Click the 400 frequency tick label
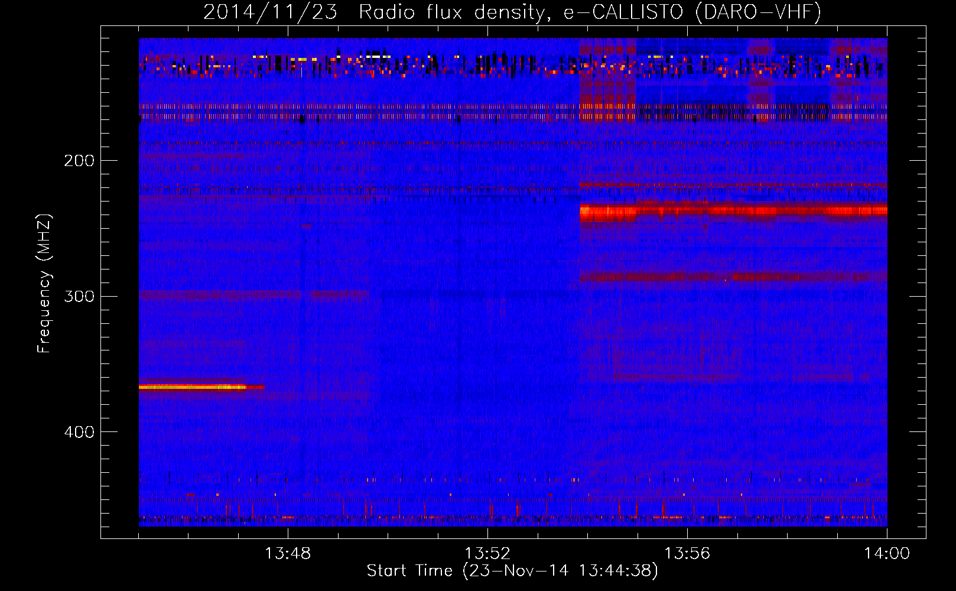This screenshot has width=956, height=591. click(79, 432)
